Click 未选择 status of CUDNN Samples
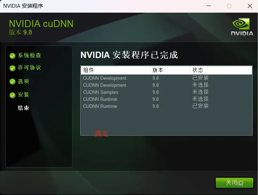Screen dimensions: 258x195 (200, 92)
